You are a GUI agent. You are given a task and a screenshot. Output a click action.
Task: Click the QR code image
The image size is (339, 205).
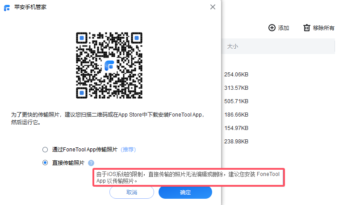(109, 65)
